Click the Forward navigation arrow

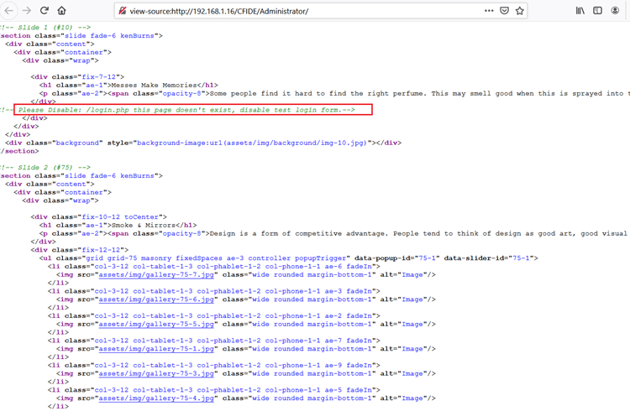coord(27,11)
